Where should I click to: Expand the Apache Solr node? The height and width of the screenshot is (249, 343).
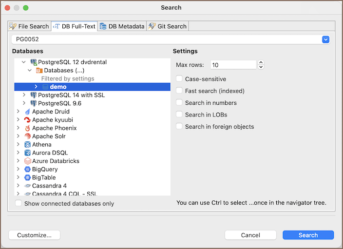[18, 136]
